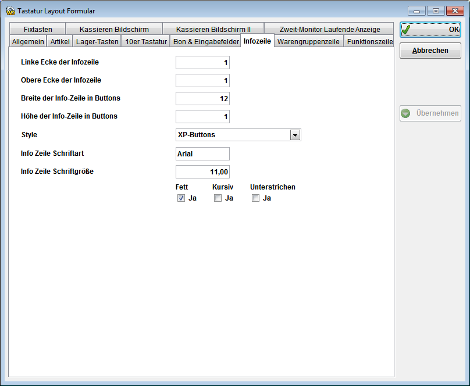Click the Info Zeile Schriftgröße field

coord(202,172)
